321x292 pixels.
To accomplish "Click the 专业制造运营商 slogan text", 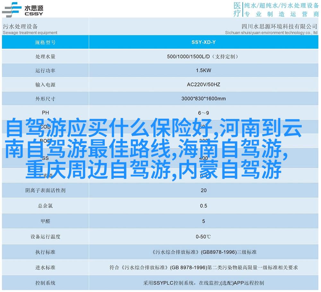I will pyautogui.click(x=282, y=14).
